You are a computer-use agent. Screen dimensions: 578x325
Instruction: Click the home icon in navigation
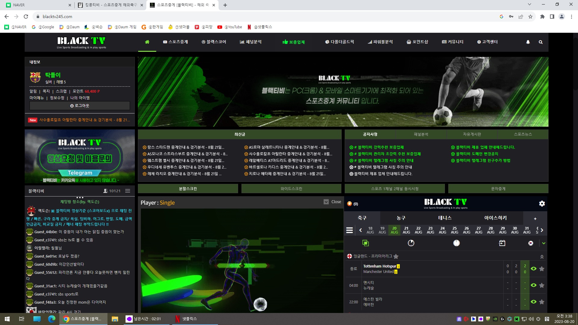[147, 42]
